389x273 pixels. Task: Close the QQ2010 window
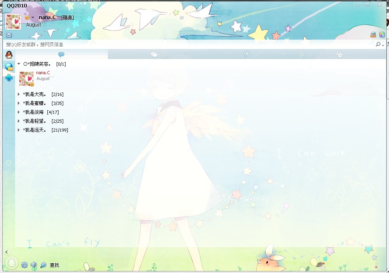click(x=380, y=5)
